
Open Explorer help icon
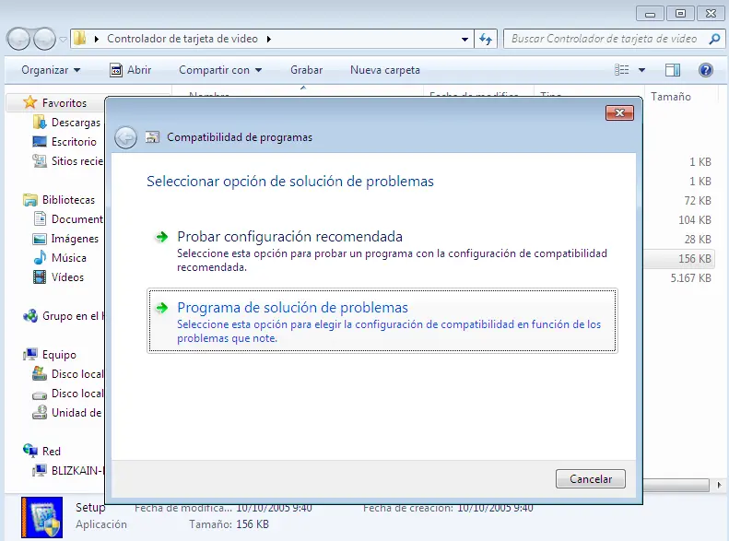[705, 70]
